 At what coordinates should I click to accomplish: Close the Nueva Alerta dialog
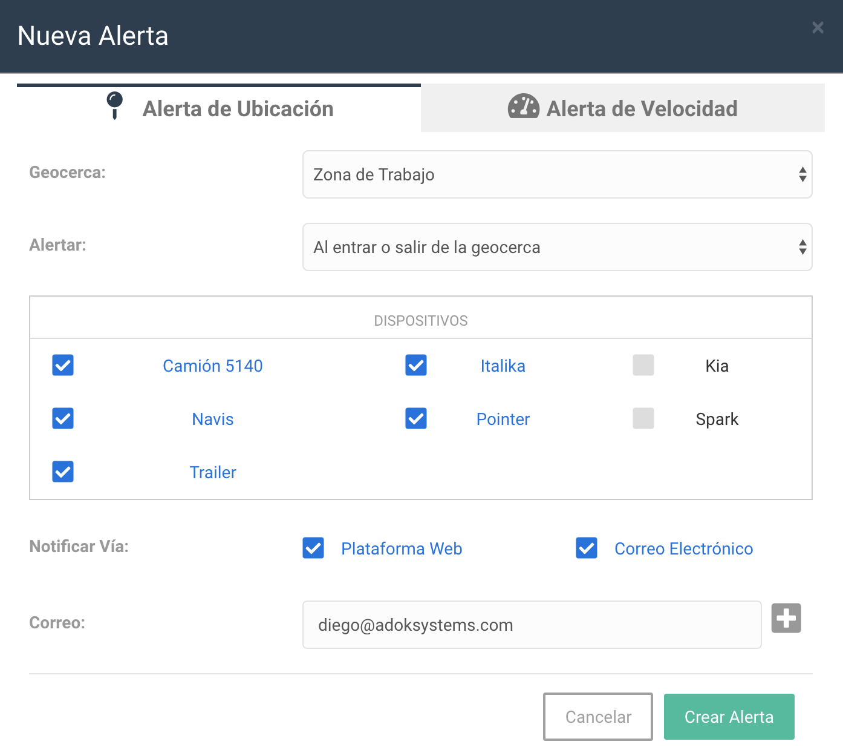(818, 28)
